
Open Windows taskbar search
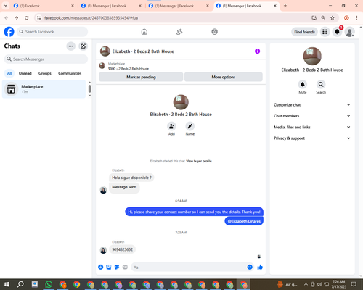tap(20, 284)
